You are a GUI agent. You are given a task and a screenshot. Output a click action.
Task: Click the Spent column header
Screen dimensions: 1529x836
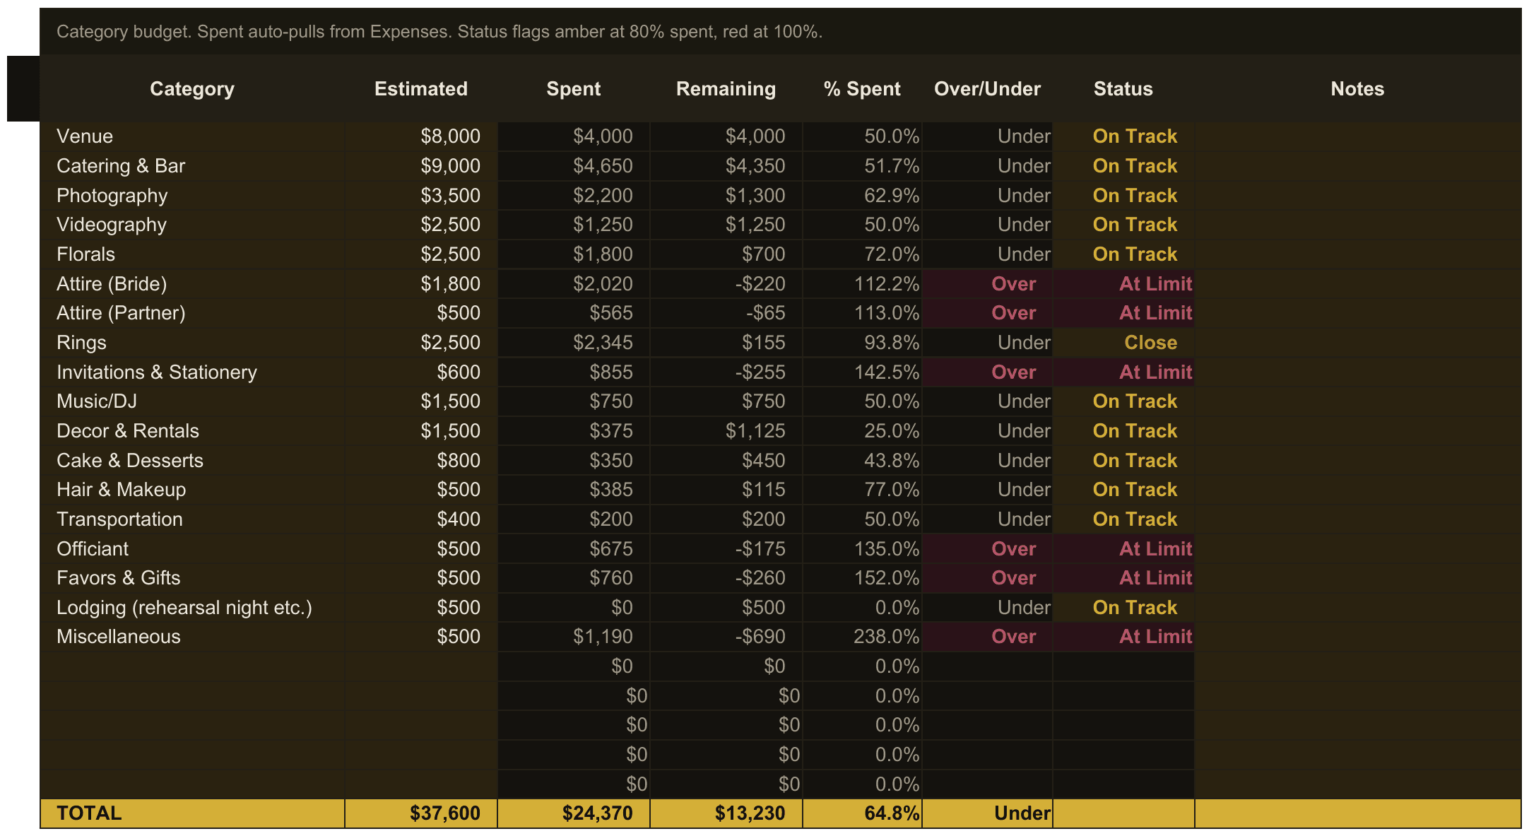click(574, 89)
